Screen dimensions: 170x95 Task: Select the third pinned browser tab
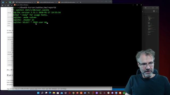[10, 2]
